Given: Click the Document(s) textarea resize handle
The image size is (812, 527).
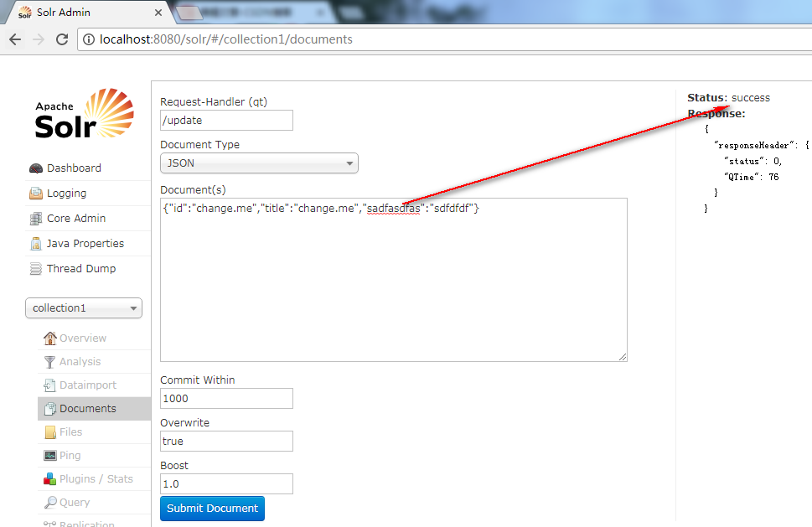Looking at the screenshot, I should [x=623, y=357].
